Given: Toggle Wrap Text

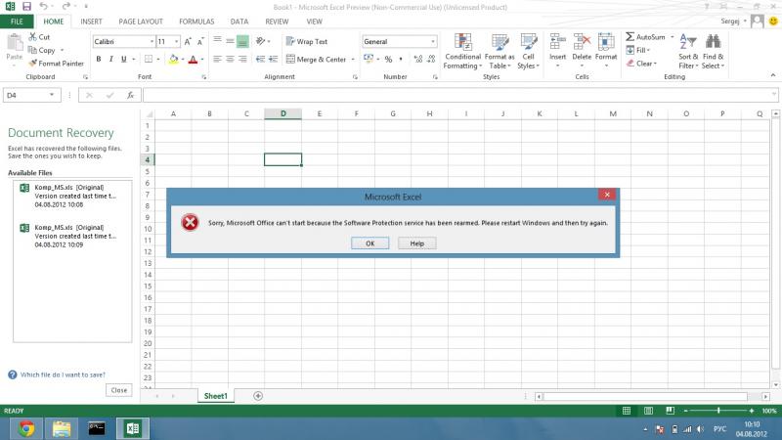Looking at the screenshot, I should (x=307, y=41).
